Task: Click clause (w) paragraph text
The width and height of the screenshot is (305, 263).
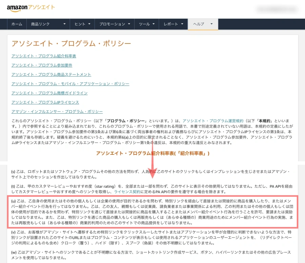Action: point(151,255)
